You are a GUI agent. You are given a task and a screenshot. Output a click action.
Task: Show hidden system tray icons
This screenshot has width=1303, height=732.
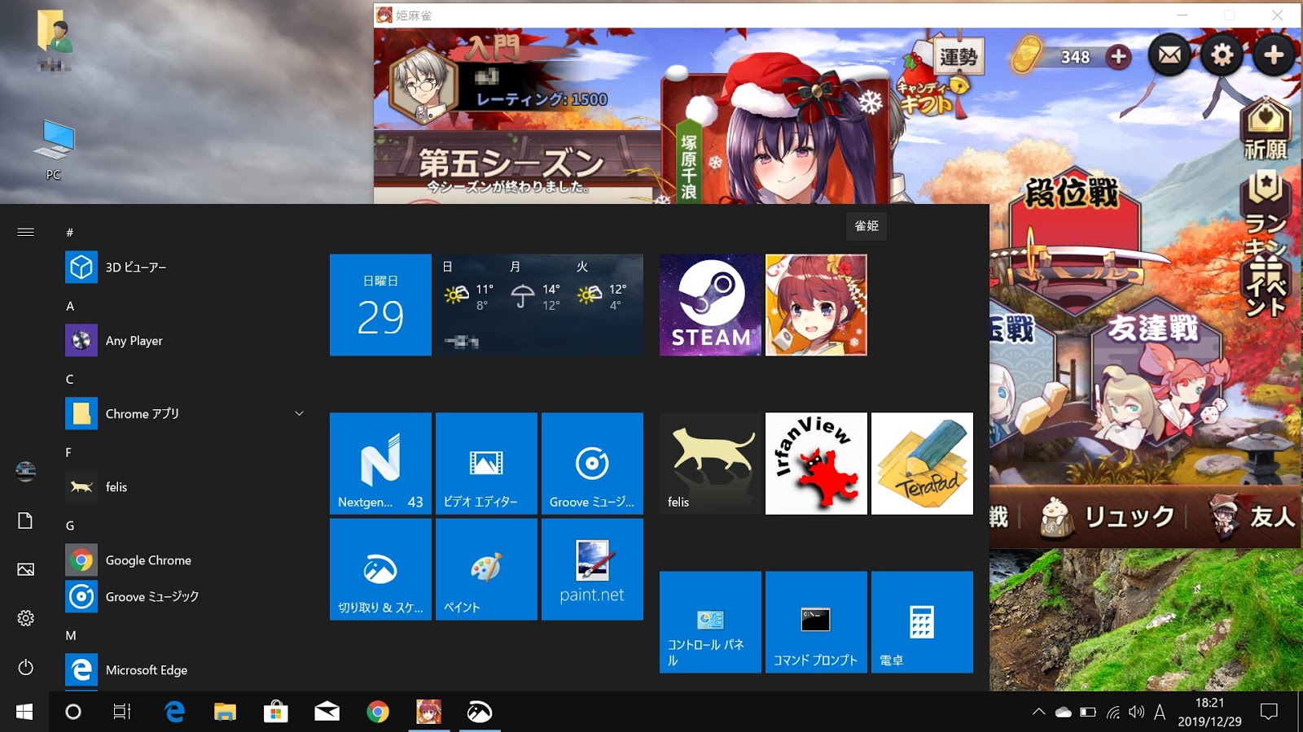click(1038, 712)
